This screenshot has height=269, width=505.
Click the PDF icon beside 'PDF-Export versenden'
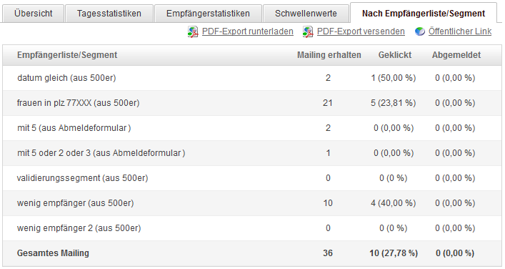click(x=308, y=32)
